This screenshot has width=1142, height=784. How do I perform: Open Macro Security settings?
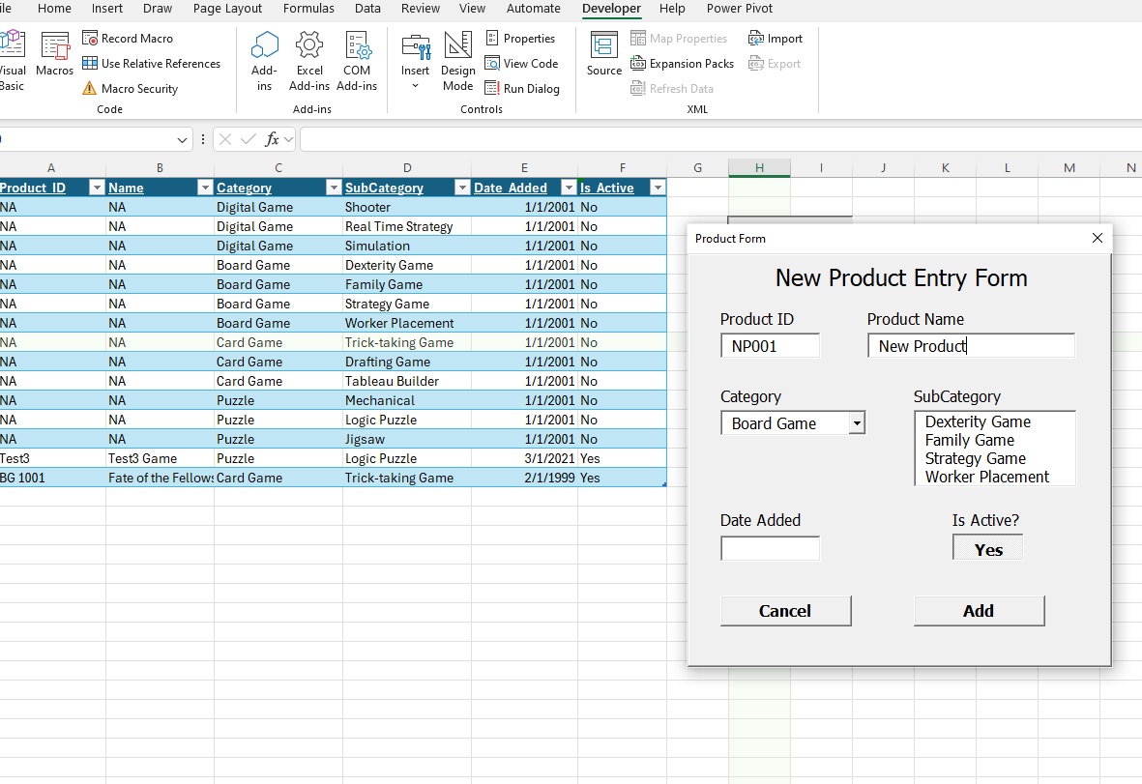click(130, 89)
